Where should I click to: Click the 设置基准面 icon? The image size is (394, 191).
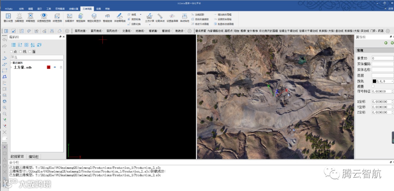point(172,16)
